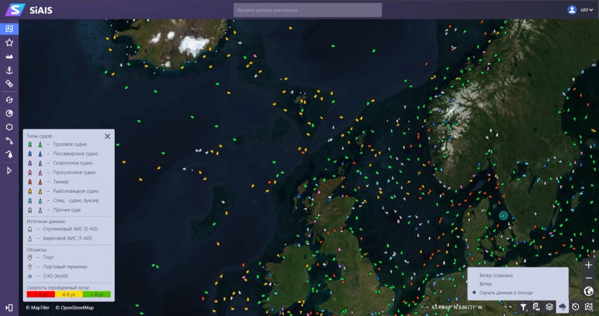The height and width of the screenshot is (316, 599).
Task: Zoom out the map with minus button
Action: pos(588,278)
